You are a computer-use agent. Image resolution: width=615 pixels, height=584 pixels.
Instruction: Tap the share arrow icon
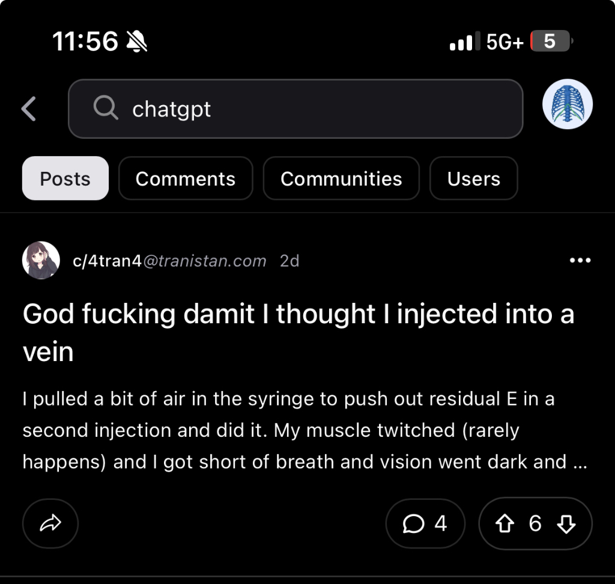pos(50,523)
